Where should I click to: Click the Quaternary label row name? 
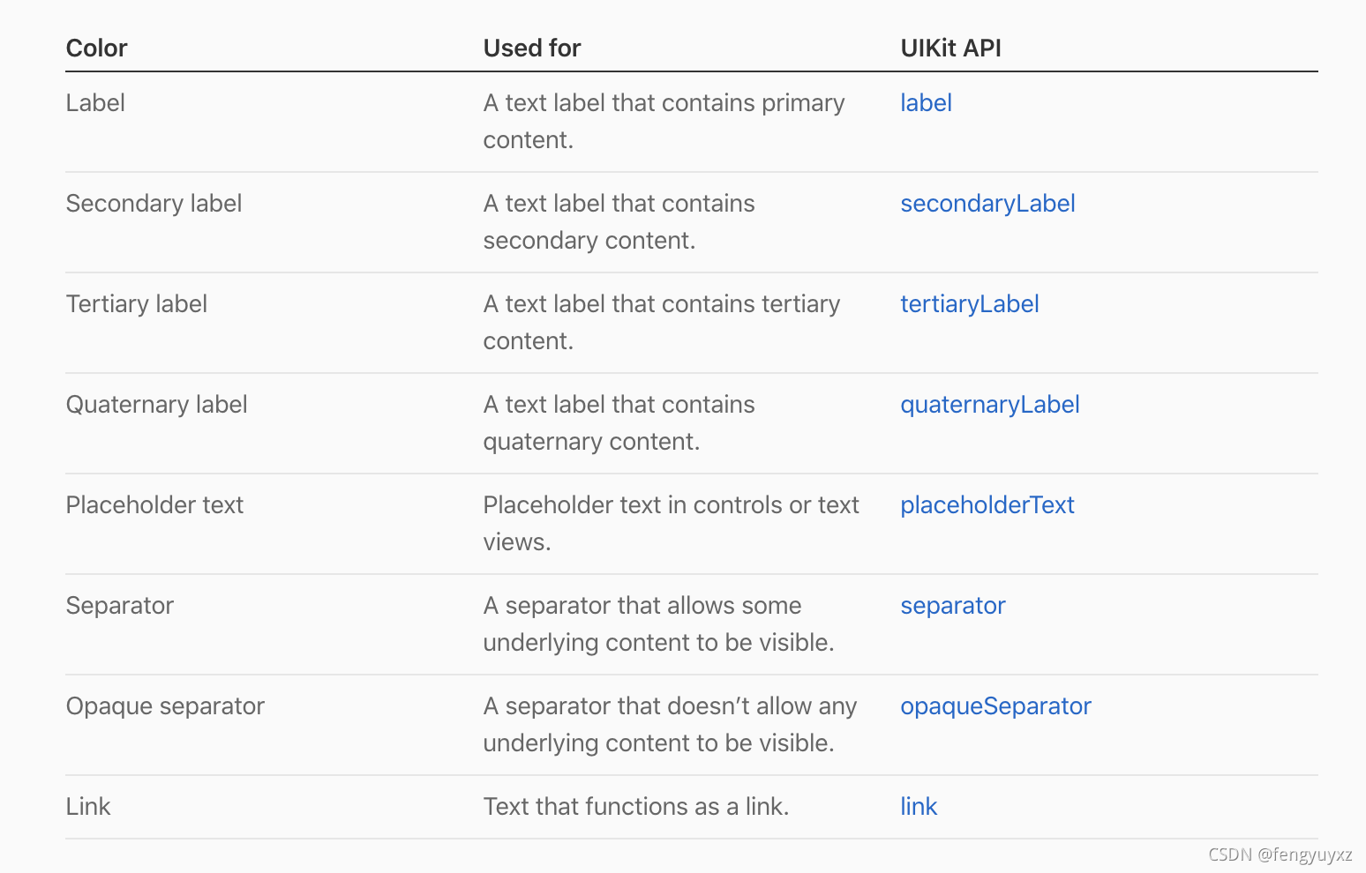tap(156, 405)
